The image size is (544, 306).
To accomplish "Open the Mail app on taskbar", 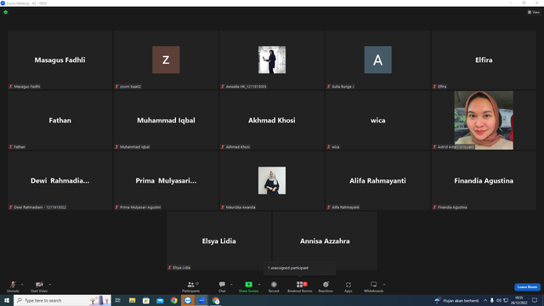I will [x=160, y=300].
